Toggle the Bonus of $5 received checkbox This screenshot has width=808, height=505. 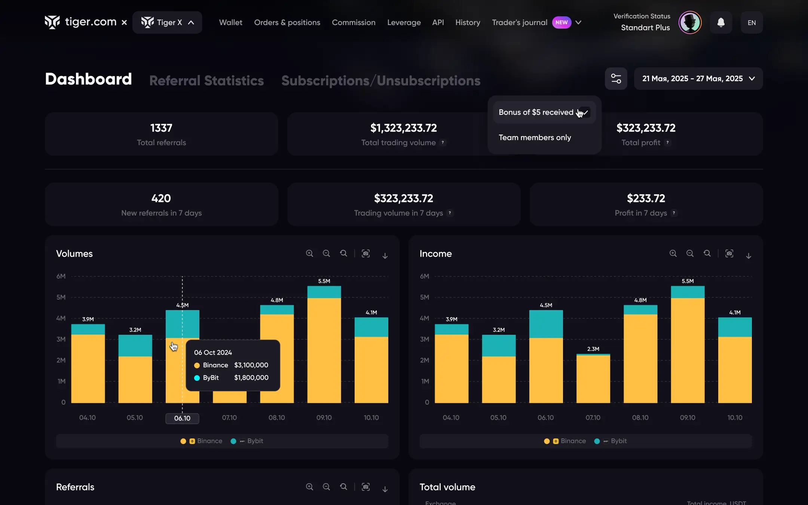585,112
